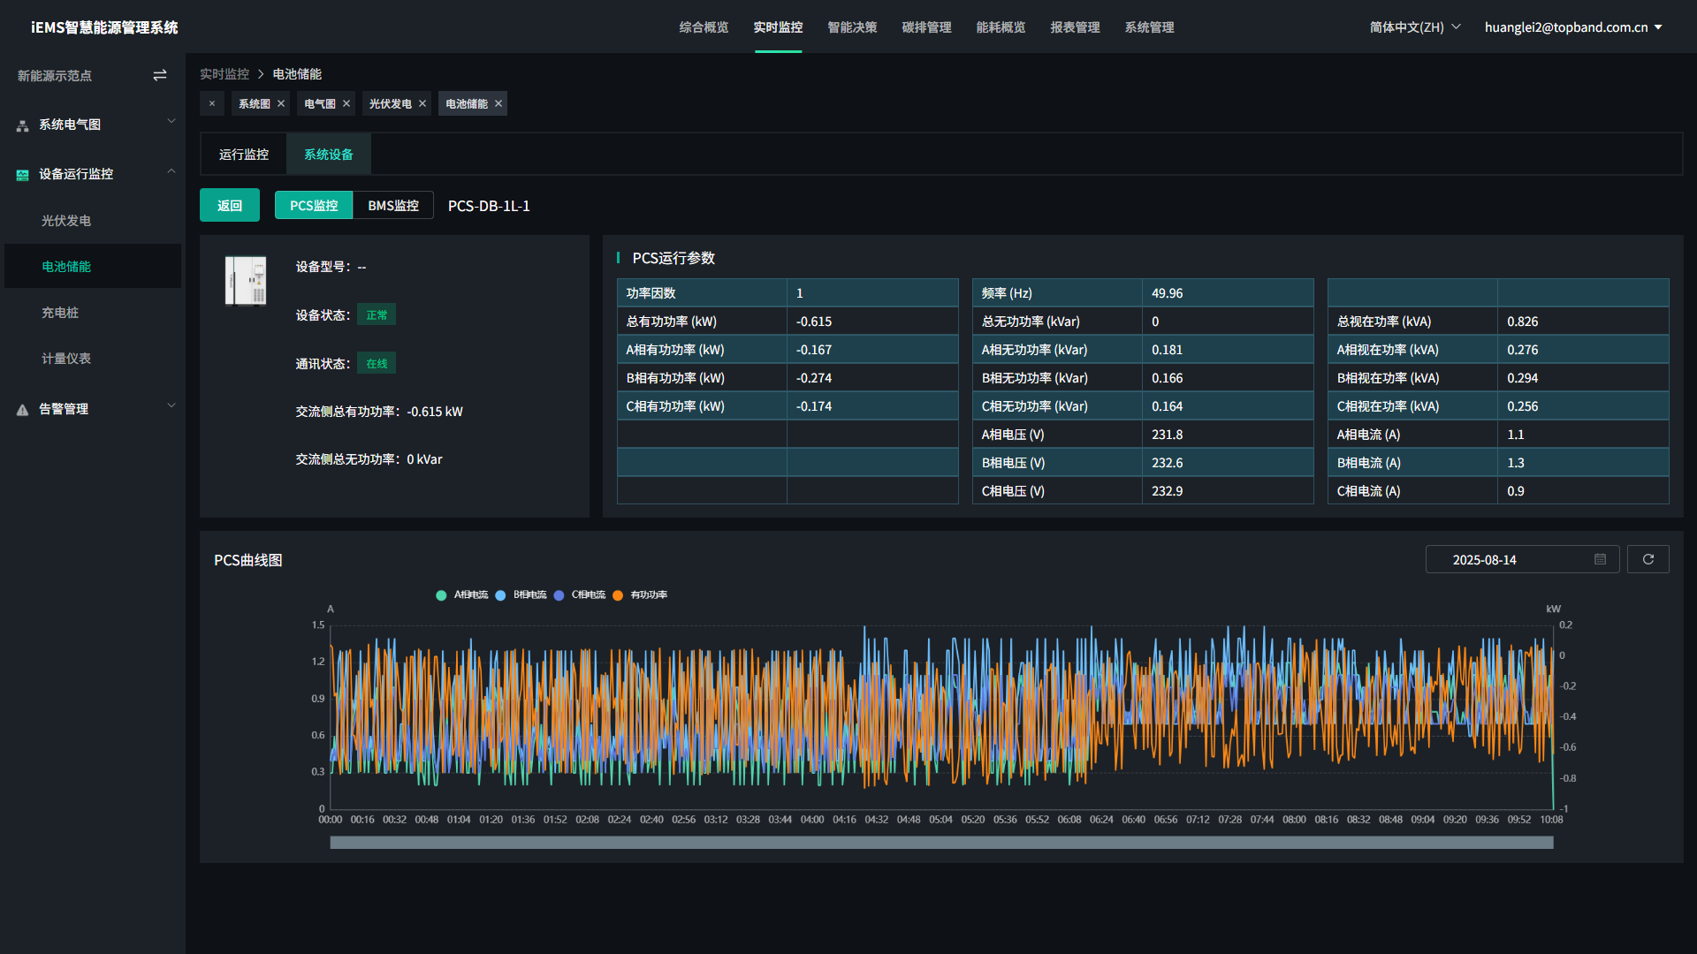
Task: Expand the 告警管理 section
Action: click(x=171, y=405)
